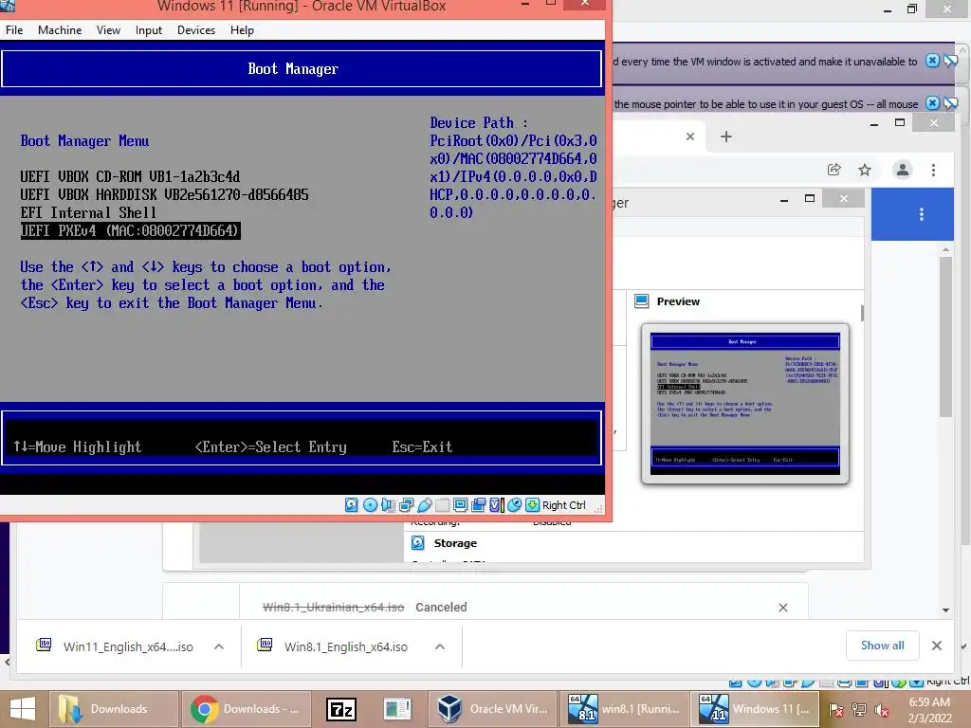
Task: Click the Preview section header
Action: pos(678,301)
